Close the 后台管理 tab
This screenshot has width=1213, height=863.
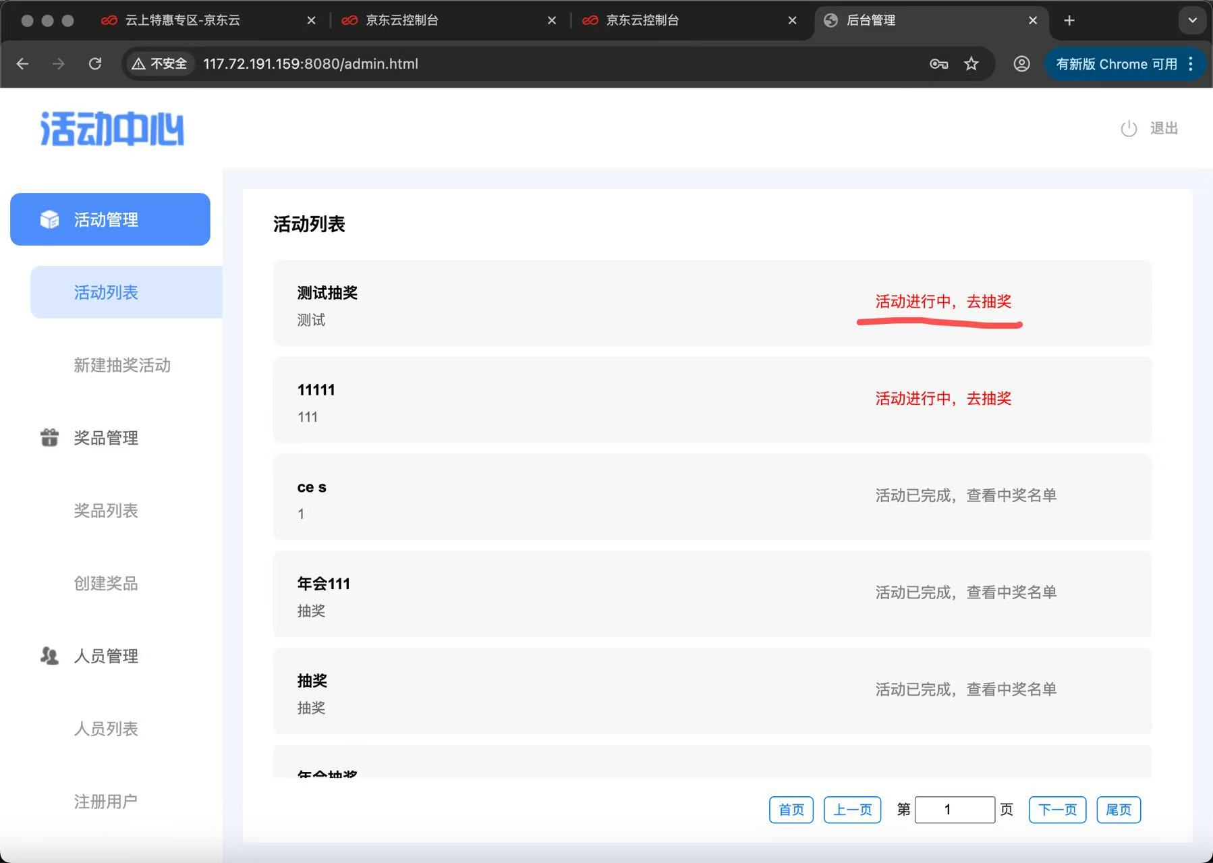click(1032, 20)
